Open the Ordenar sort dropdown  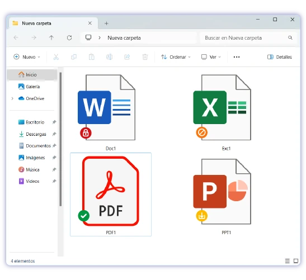tap(176, 57)
